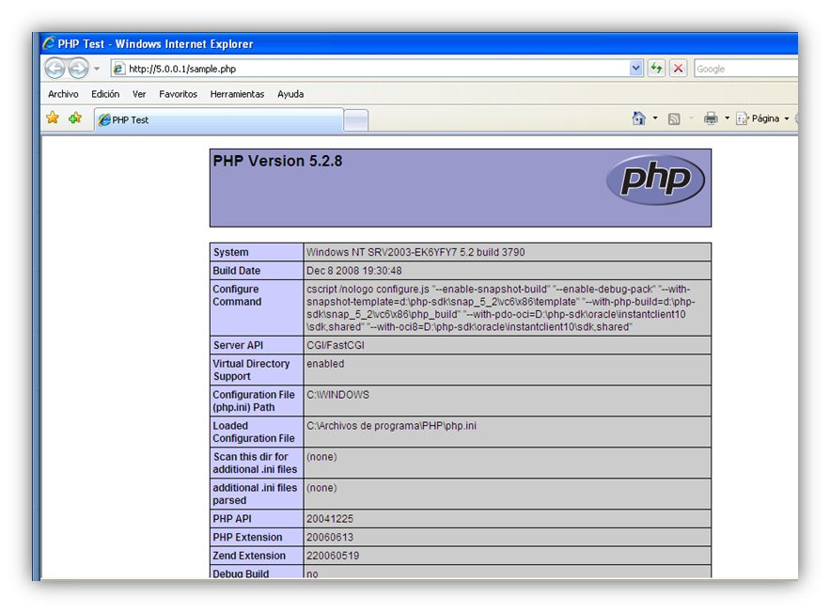The width and height of the screenshot is (830, 613).
Task: Select the PHP Test tab
Action: [219, 119]
